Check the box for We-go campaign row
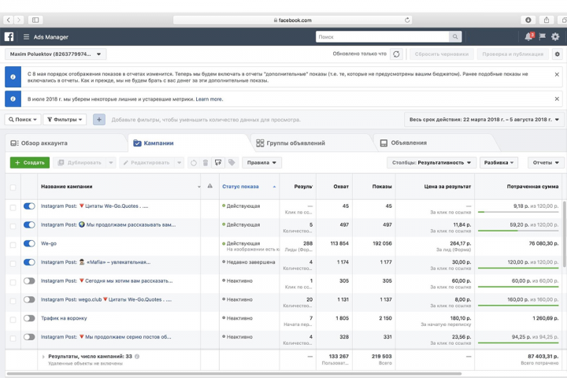 [13, 245]
